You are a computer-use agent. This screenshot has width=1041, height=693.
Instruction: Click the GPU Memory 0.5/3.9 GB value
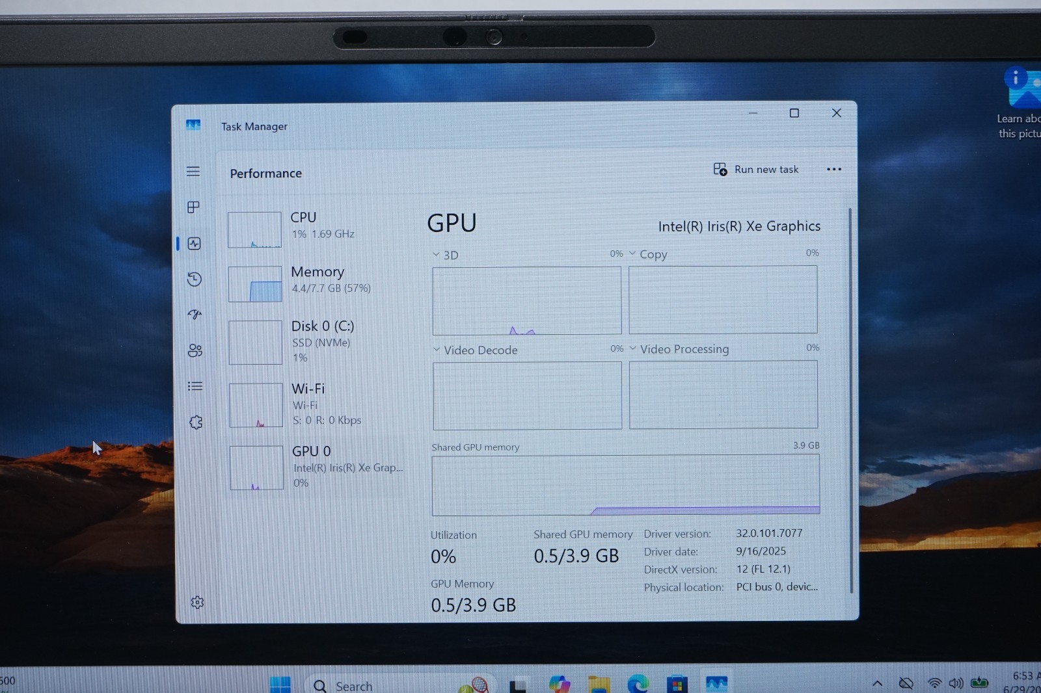474,605
